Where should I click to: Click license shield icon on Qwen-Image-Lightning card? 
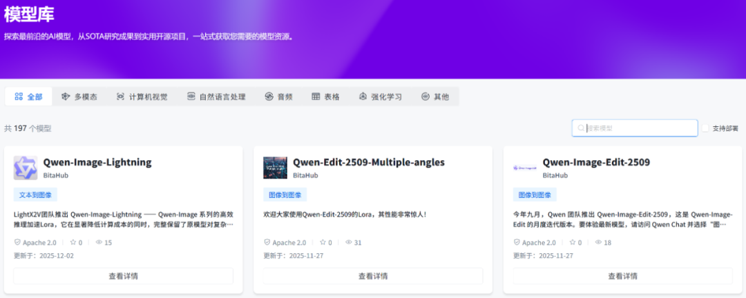pyautogui.click(x=17, y=242)
